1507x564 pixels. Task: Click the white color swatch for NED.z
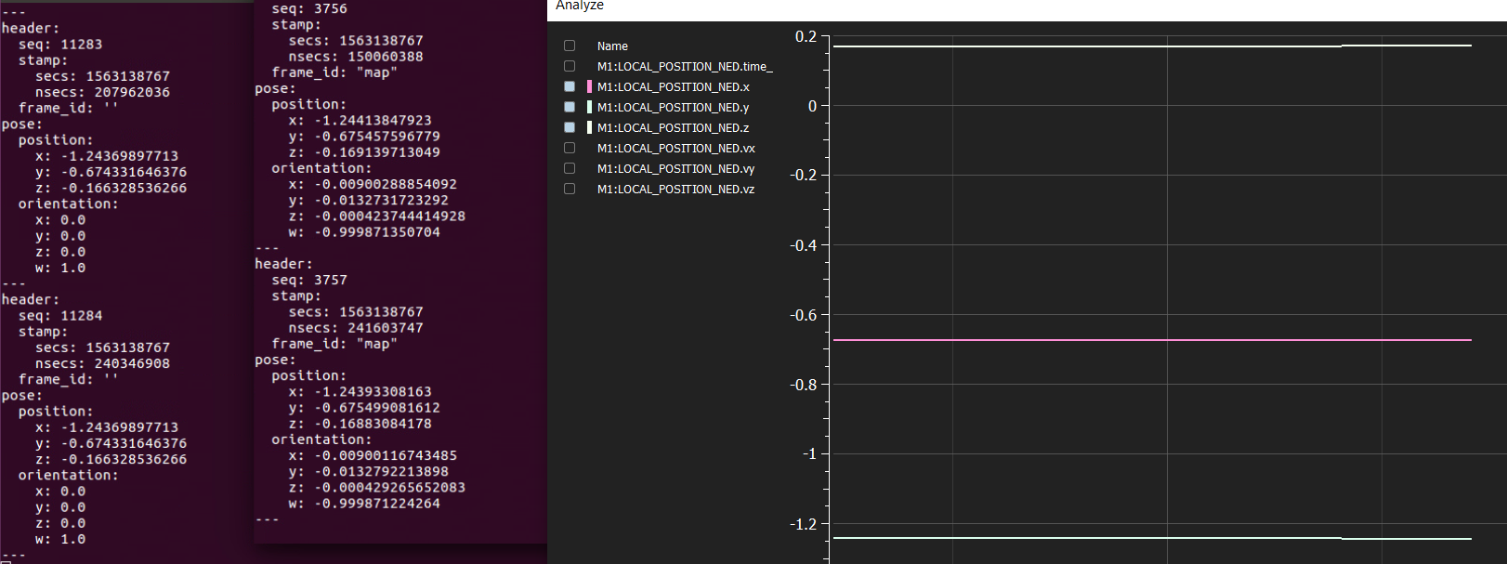click(589, 127)
